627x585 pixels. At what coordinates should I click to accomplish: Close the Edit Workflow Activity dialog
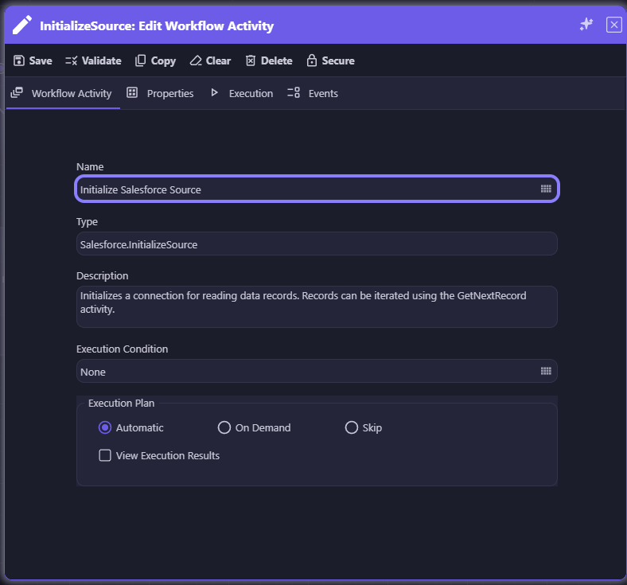[x=613, y=25]
